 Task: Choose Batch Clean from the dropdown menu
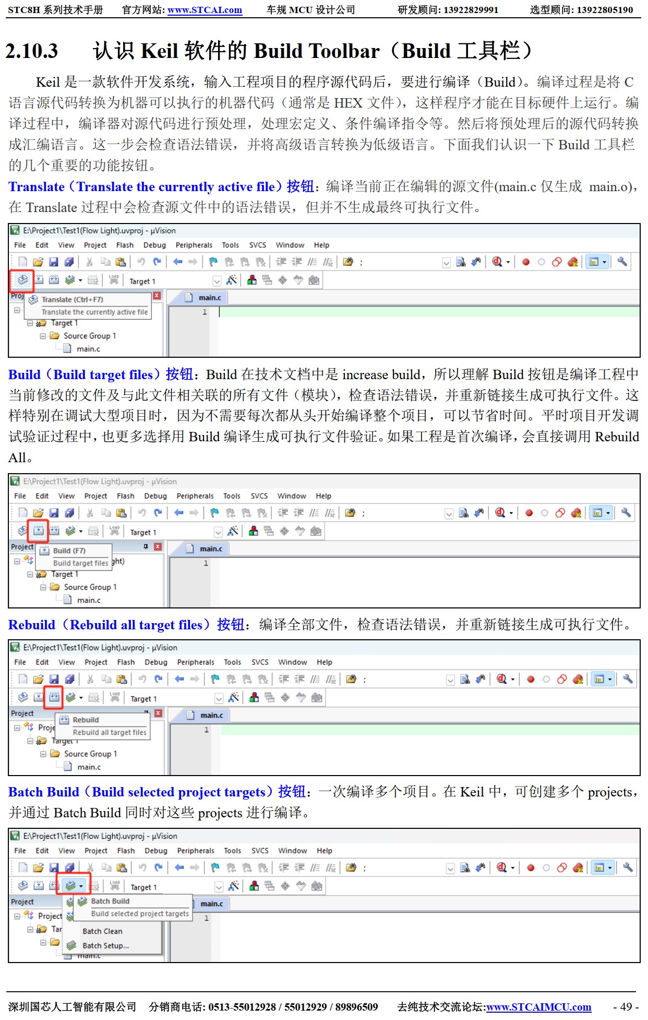(x=102, y=931)
